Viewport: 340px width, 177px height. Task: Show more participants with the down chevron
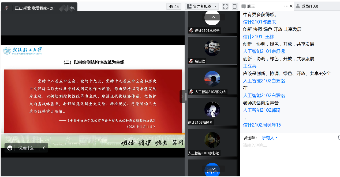click(213, 169)
